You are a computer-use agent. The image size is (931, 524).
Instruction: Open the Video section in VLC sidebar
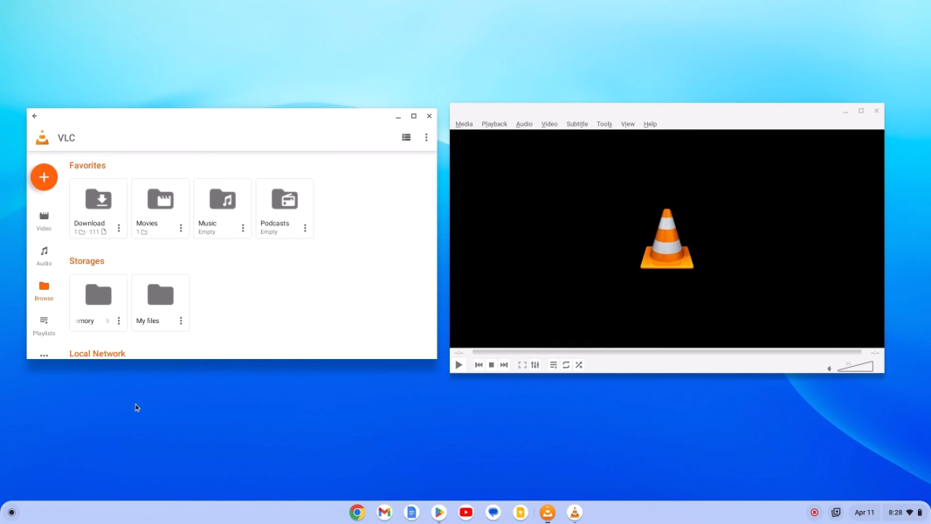[44, 221]
